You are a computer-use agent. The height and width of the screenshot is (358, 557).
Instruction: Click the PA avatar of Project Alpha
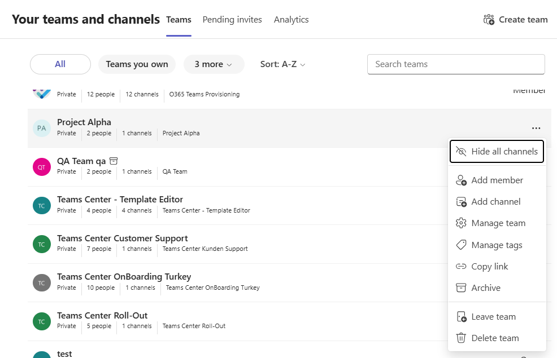[42, 129]
